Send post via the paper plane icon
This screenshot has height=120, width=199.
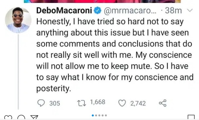34,117
